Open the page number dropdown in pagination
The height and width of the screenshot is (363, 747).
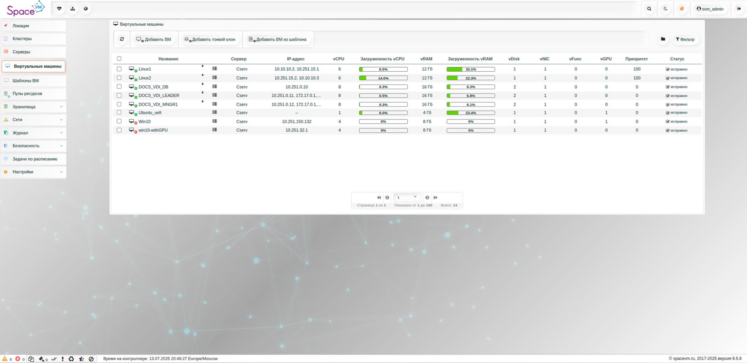(407, 197)
